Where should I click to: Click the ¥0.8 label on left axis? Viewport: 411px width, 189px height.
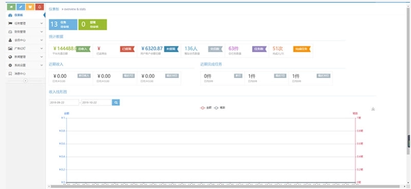(x=62, y=131)
